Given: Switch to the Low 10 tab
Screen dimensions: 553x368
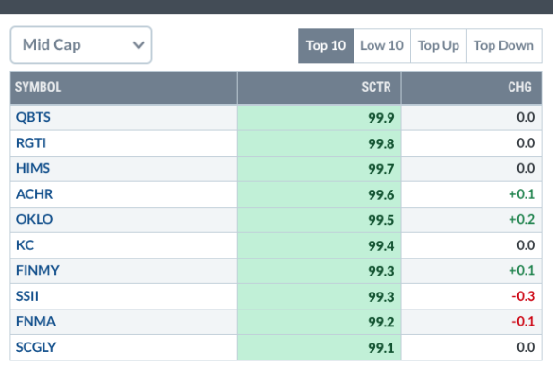Looking at the screenshot, I should [x=382, y=46].
